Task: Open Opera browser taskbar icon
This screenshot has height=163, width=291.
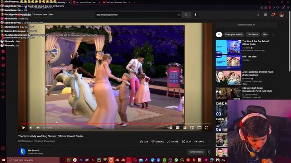Action: tap(135, 160)
